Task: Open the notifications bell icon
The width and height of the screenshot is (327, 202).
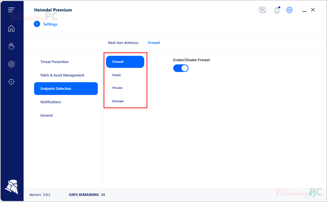Action: point(277,10)
